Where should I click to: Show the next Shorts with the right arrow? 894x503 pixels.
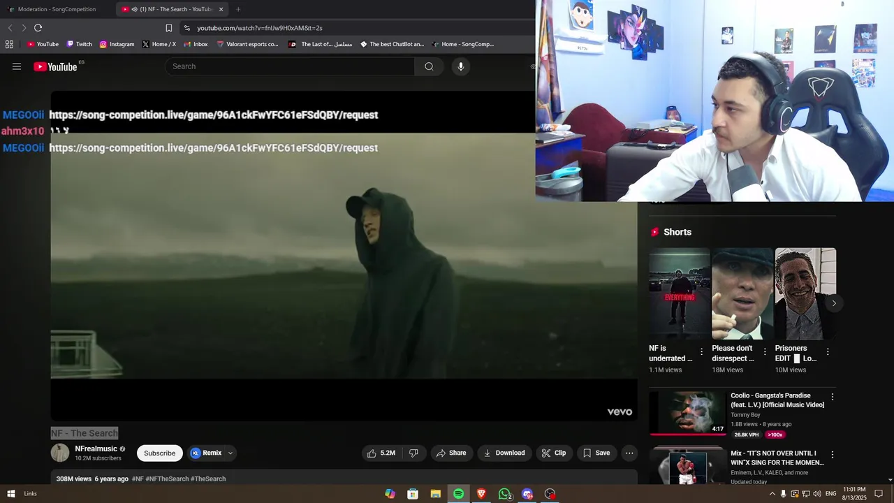point(833,303)
